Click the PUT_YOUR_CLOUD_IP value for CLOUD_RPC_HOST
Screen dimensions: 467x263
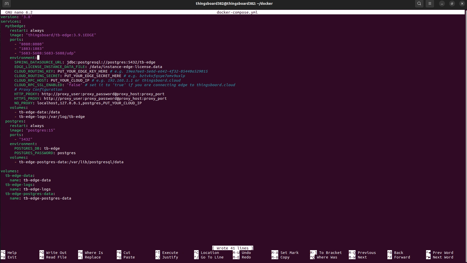click(70, 80)
